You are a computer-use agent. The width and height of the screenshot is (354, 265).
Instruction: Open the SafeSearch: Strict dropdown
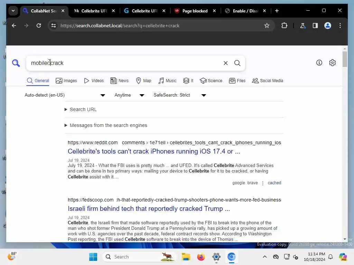180,95
